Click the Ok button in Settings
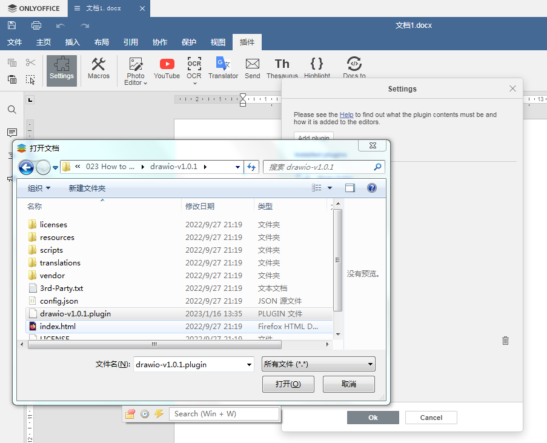Screen dimensions: 547x443 coord(373,418)
